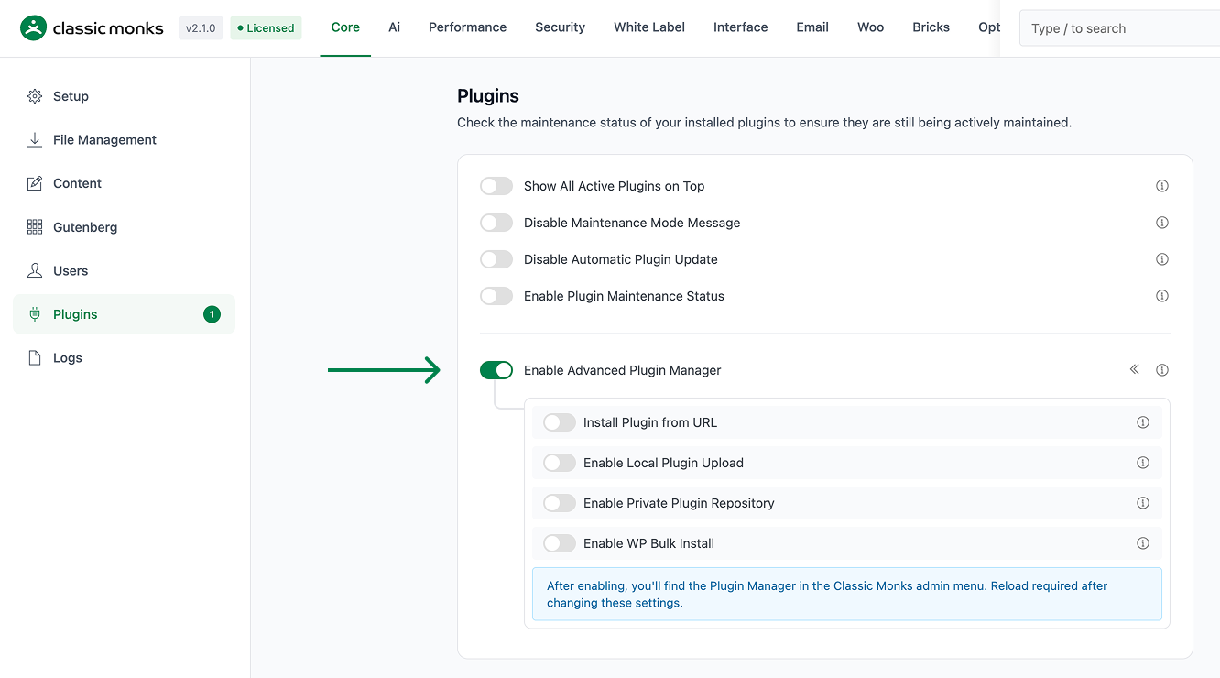The width and height of the screenshot is (1220, 678).
Task: Open info icon for Install Plugin from URL
Action: click(1143, 422)
